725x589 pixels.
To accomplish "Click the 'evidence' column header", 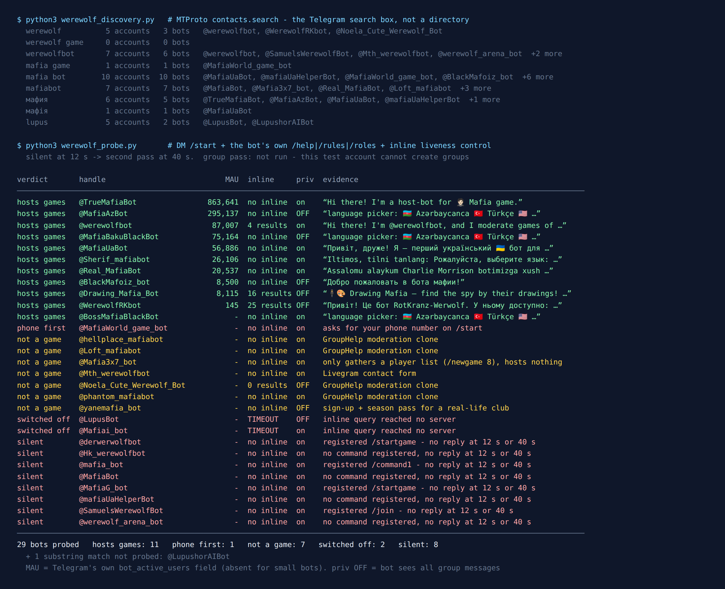I will (x=340, y=179).
